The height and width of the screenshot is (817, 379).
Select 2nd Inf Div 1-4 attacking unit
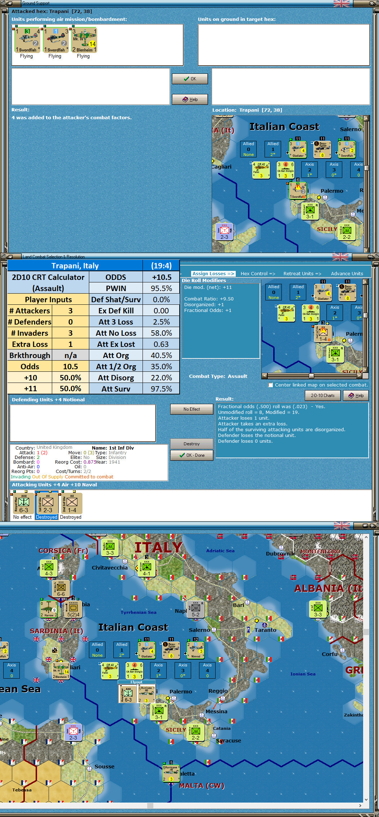[x=71, y=503]
